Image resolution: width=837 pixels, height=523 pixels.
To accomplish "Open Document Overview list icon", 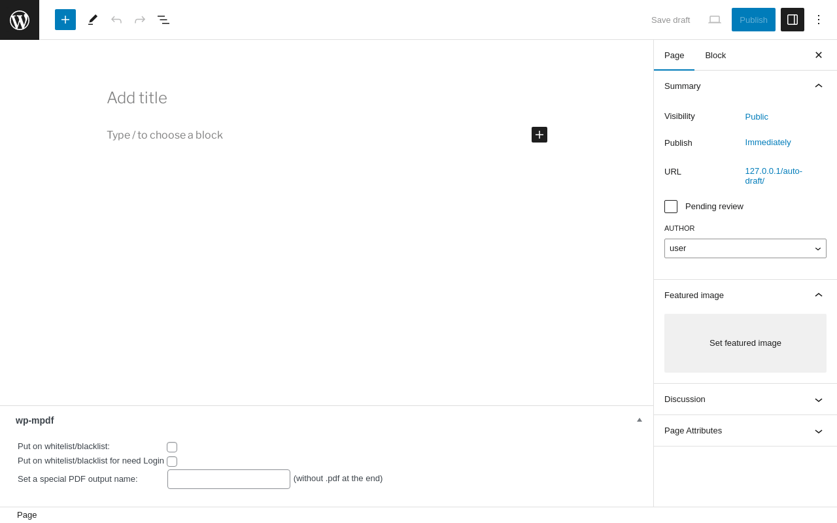I will 163,20.
